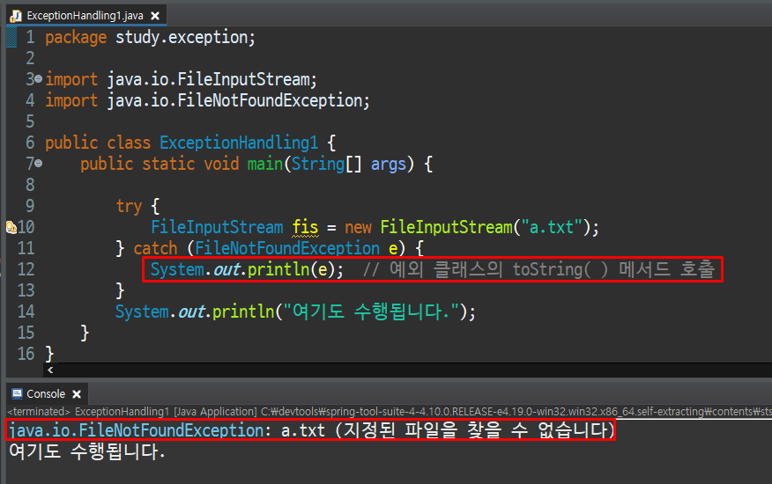
Task: Click 'java.io.FileInputStream;' import text
Action: coord(212,79)
